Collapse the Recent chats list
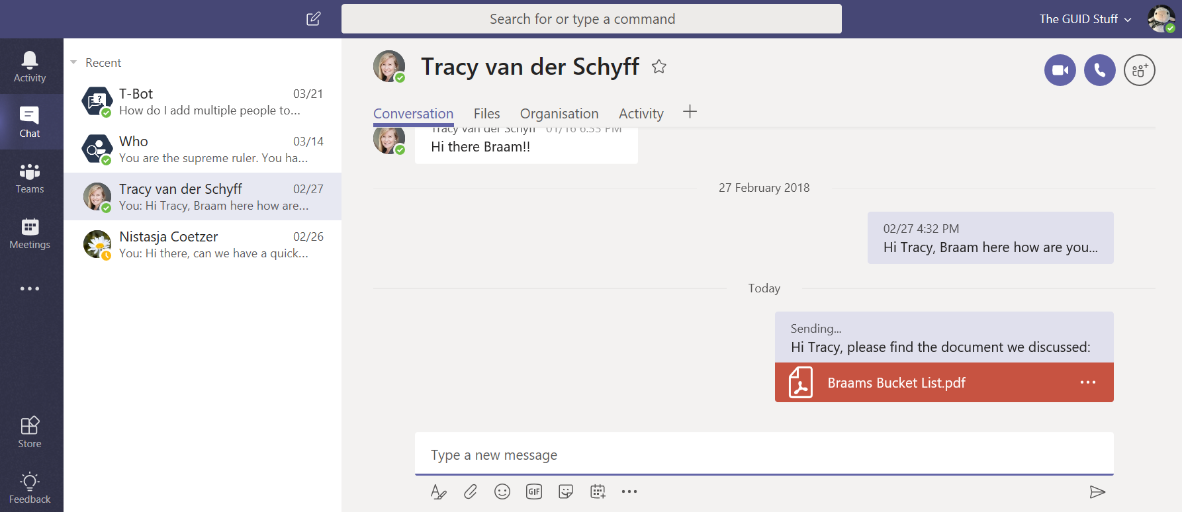Image resolution: width=1182 pixels, height=512 pixels. point(73,63)
